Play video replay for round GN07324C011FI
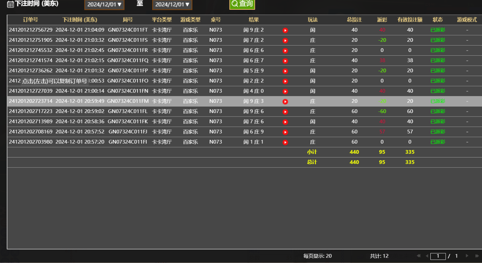482x263 pixels. pyautogui.click(x=285, y=142)
